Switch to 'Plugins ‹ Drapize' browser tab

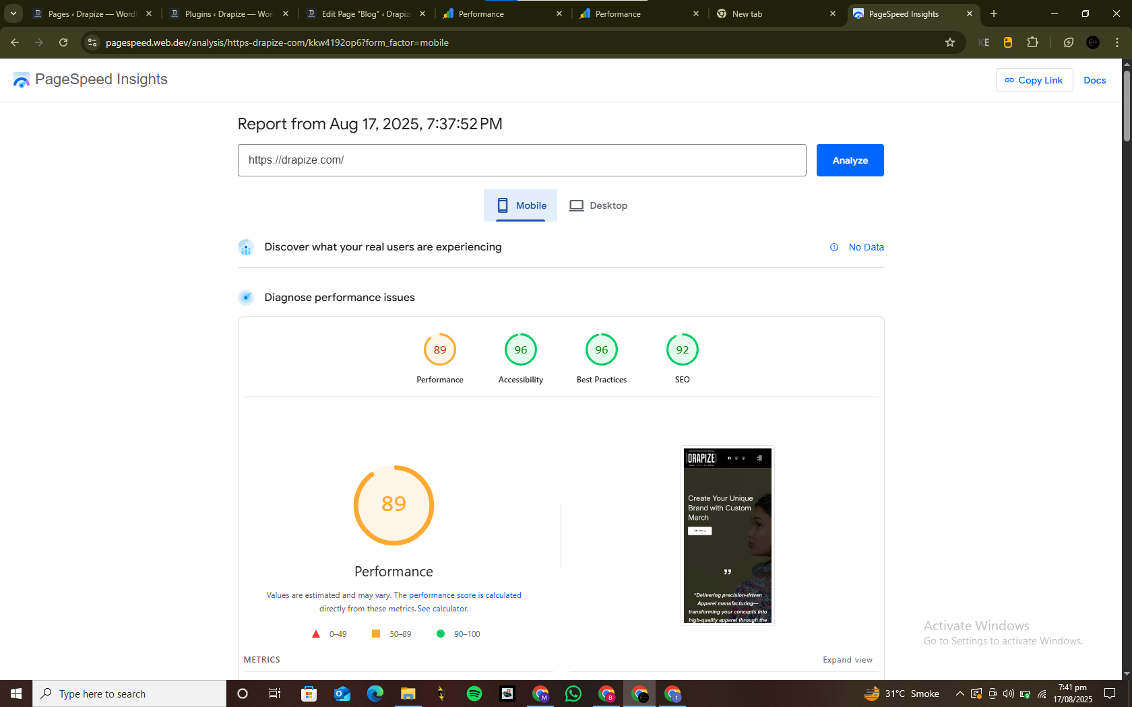[229, 13]
